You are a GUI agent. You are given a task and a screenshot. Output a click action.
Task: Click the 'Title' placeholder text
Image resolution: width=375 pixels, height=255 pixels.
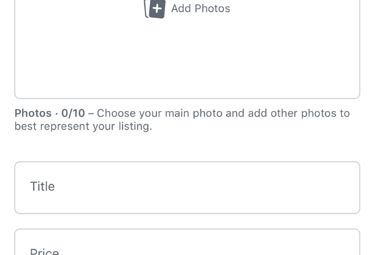tap(42, 187)
